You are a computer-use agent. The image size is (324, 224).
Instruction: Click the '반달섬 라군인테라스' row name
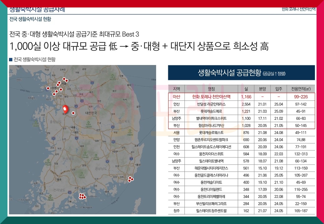(x=212, y=104)
